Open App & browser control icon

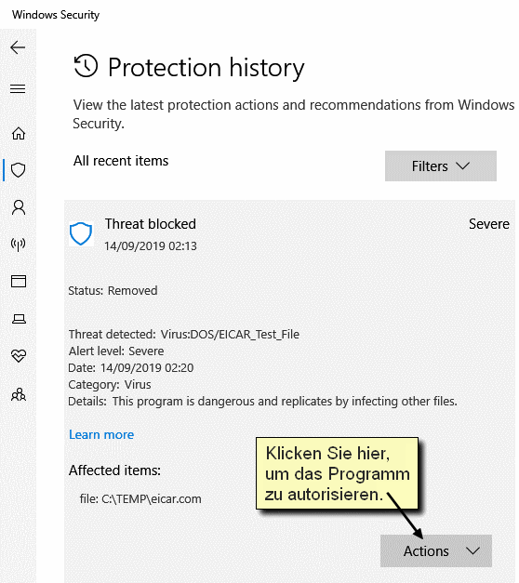tap(19, 282)
